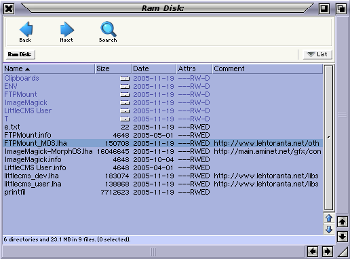The image size is (350, 259).
Task: Sort by the Name column header
Action: pos(49,68)
